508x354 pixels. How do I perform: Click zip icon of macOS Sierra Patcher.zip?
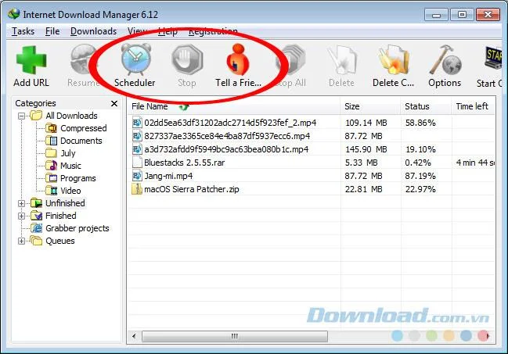point(137,189)
